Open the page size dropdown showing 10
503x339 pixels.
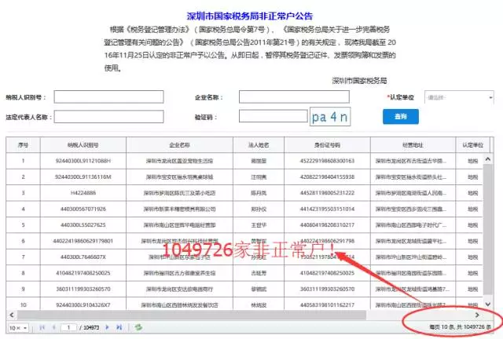(x=18, y=328)
